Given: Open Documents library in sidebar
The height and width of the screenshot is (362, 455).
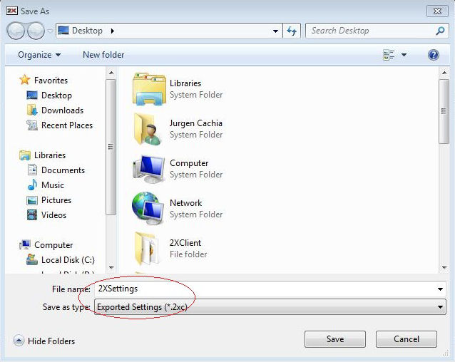Looking at the screenshot, I should [63, 170].
